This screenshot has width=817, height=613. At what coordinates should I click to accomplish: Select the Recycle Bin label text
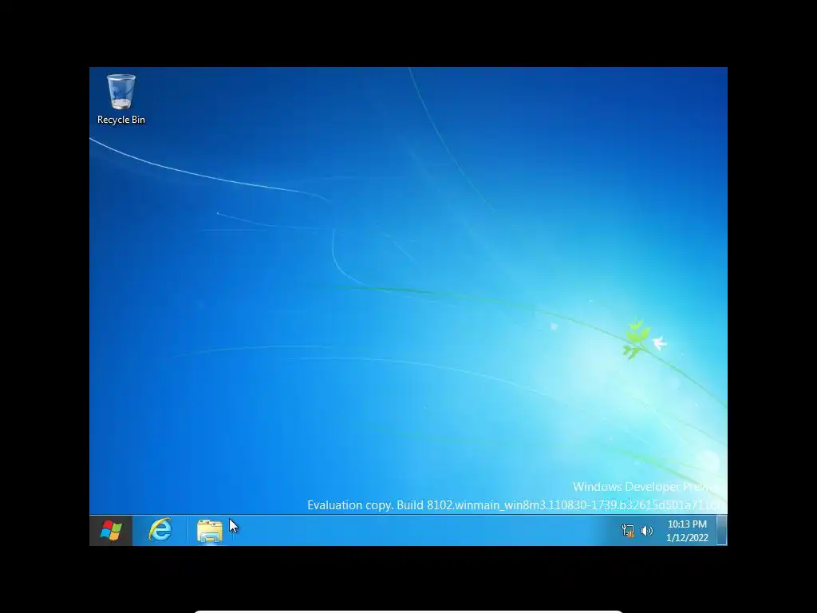click(x=121, y=120)
